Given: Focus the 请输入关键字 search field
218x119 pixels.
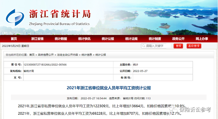Looking at the screenshot, I should (x=156, y=46).
